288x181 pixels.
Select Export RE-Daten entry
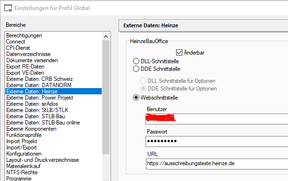(x=53, y=67)
